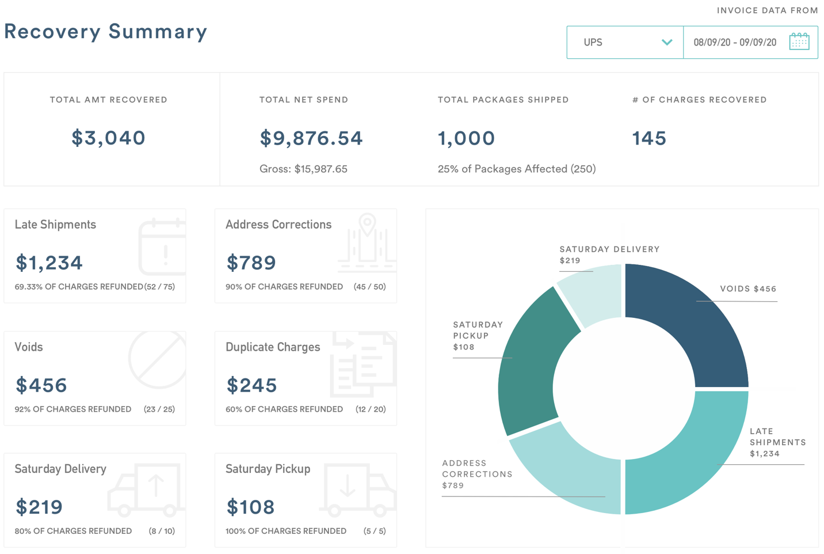The height and width of the screenshot is (554, 824).
Task: Click the VOIDS $456 chart label
Action: coord(748,289)
